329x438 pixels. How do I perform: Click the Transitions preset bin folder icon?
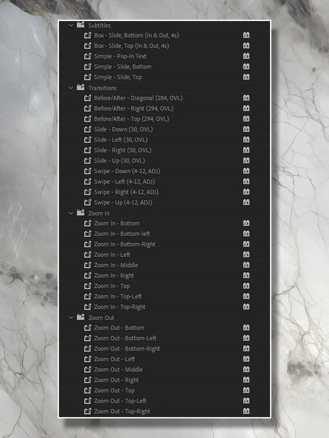point(81,88)
